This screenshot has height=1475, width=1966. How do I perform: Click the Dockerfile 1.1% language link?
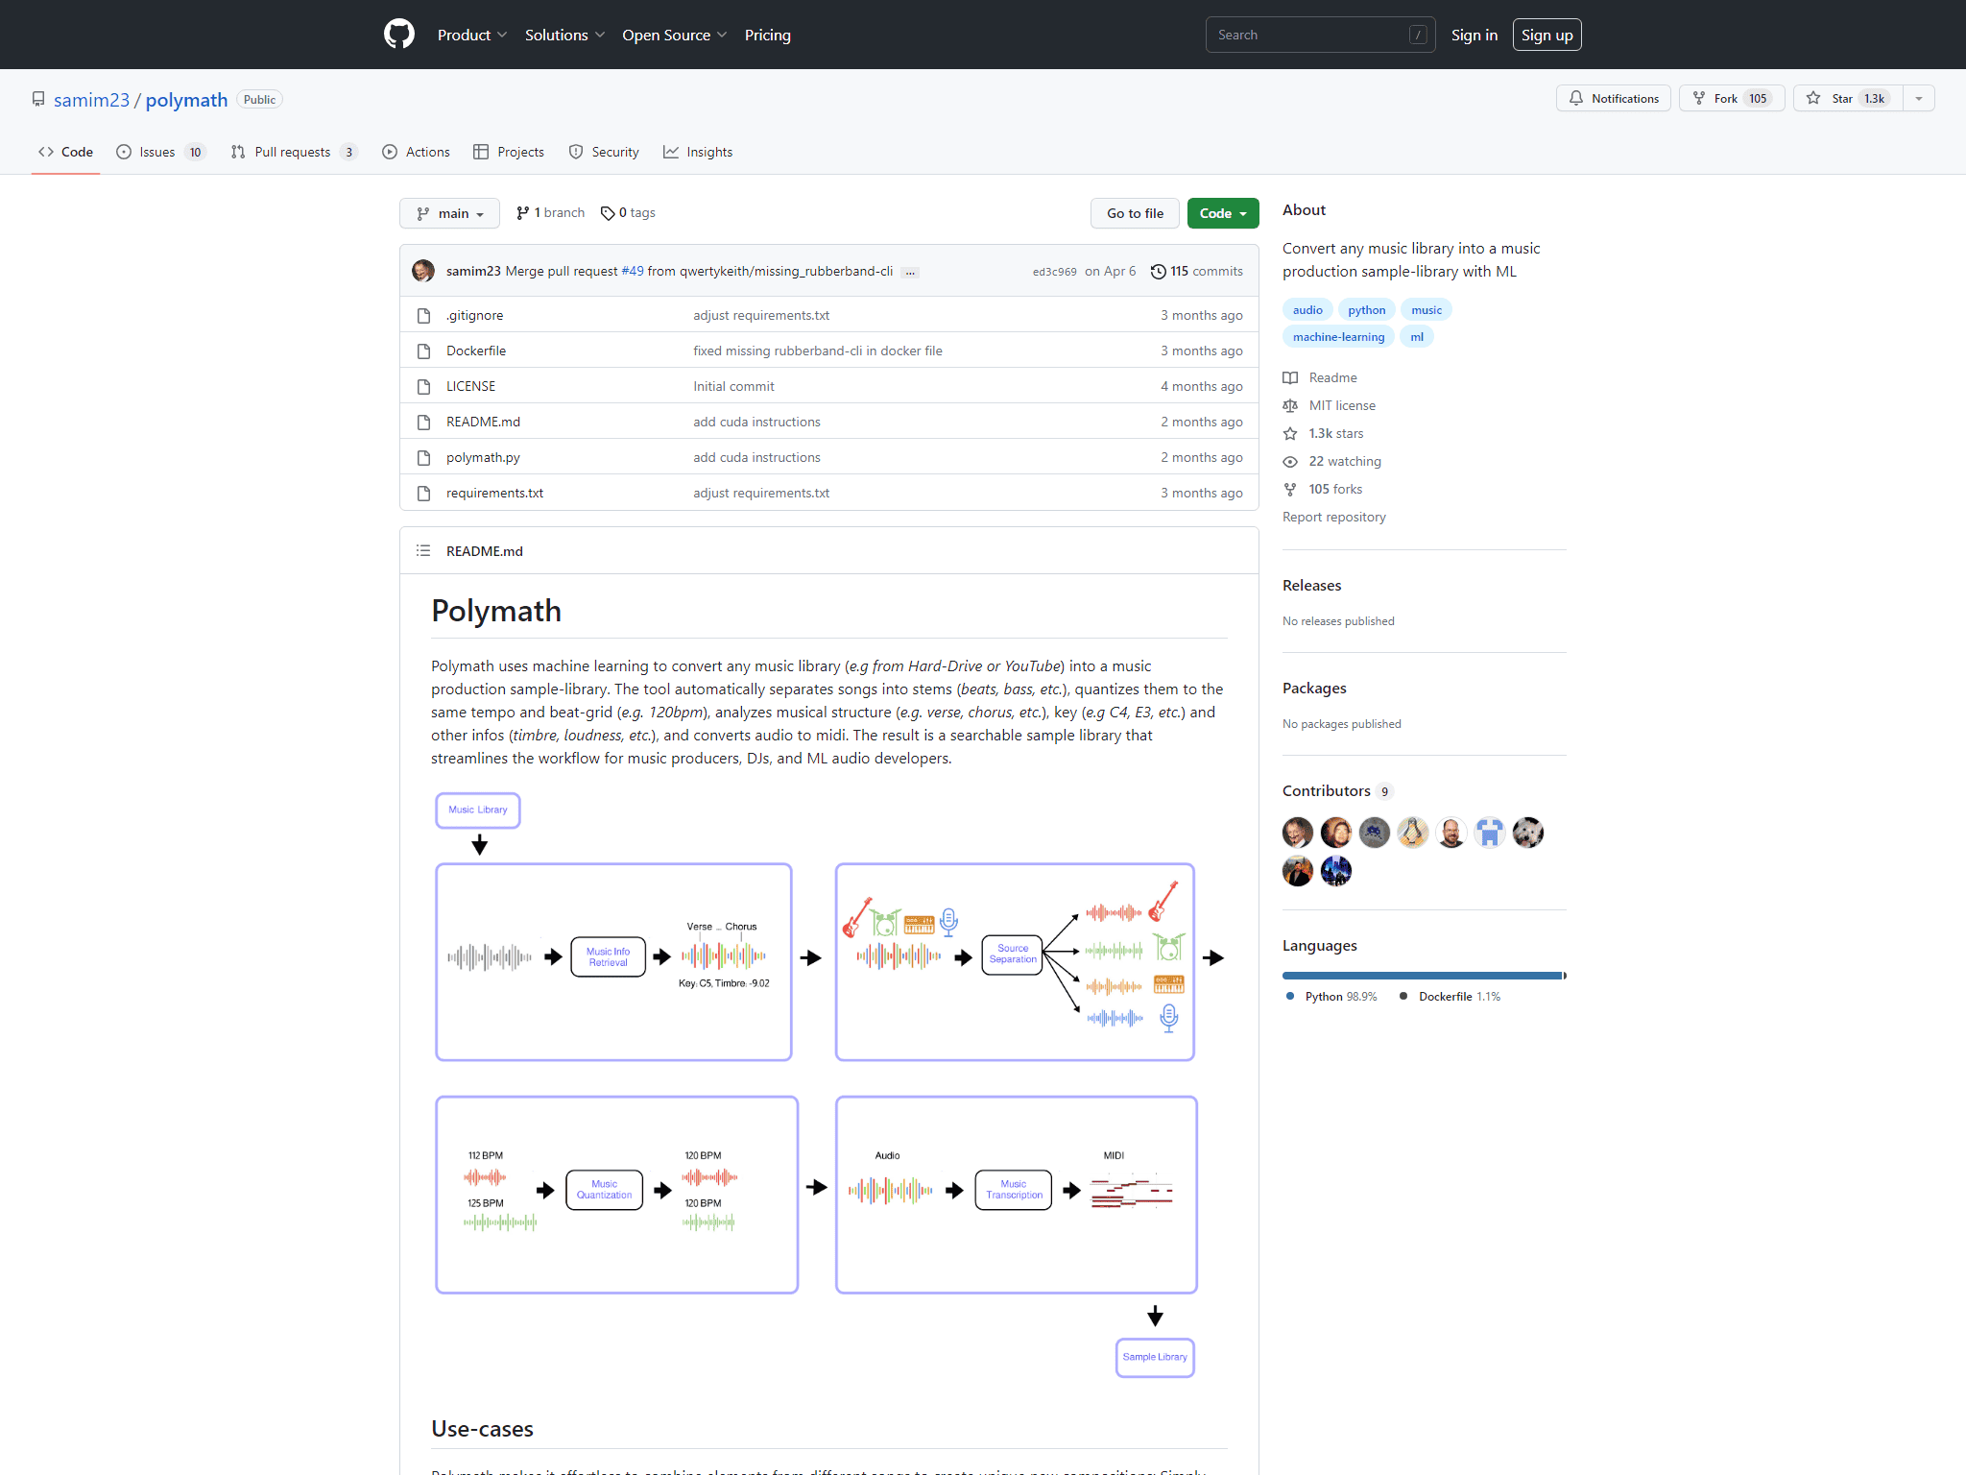tap(1451, 996)
